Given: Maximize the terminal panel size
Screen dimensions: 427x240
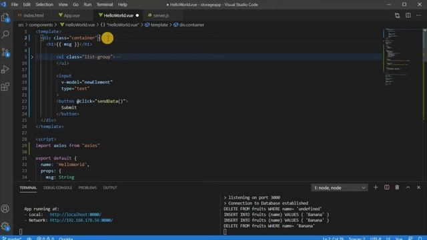Looking at the screenshot, I should coord(408,187).
